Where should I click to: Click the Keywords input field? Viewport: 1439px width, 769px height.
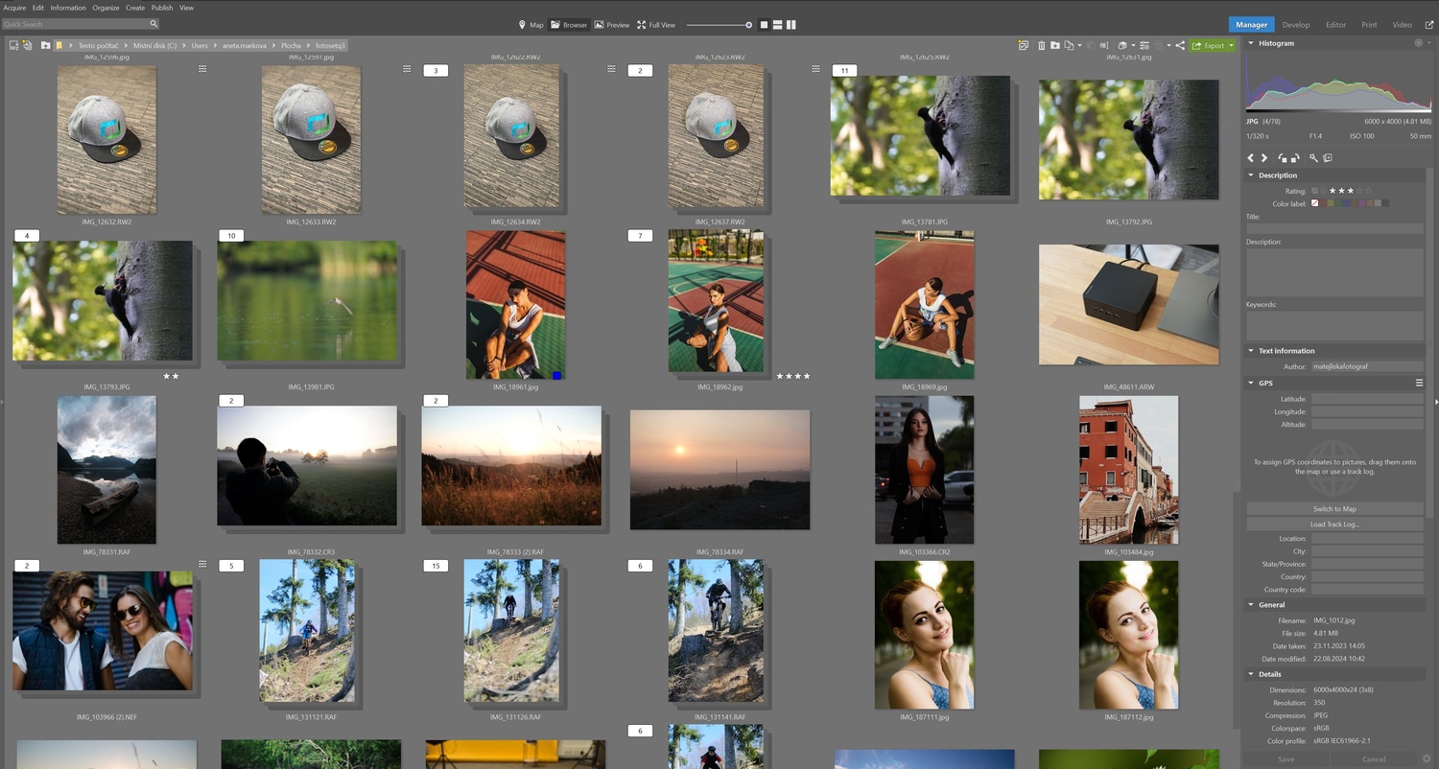(1334, 324)
